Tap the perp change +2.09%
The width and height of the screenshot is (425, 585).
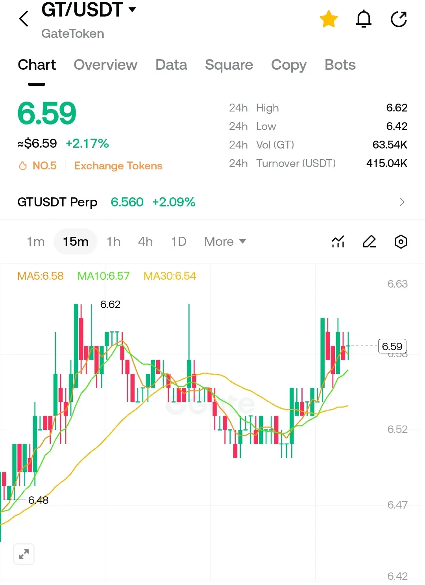click(174, 202)
